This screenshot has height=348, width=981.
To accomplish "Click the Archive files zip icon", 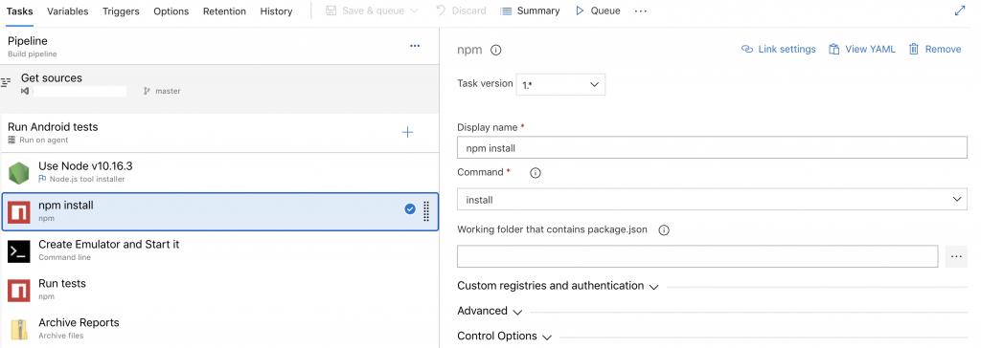I will click(19, 329).
